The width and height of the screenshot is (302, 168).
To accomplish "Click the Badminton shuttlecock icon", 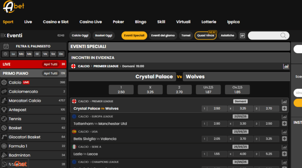I will [4, 155].
